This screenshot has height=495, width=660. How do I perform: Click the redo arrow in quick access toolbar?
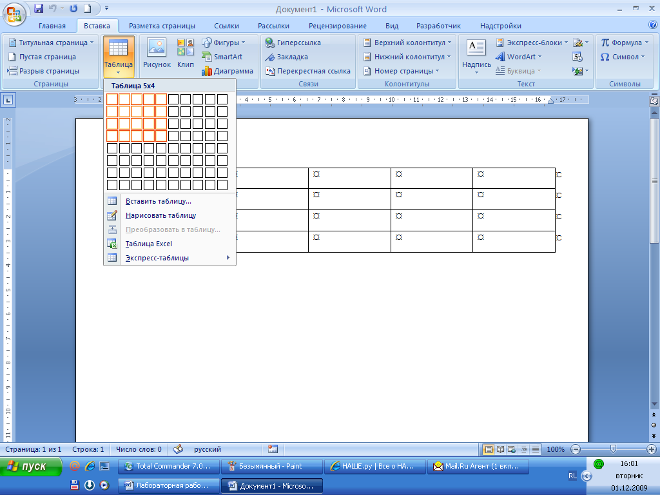[73, 8]
